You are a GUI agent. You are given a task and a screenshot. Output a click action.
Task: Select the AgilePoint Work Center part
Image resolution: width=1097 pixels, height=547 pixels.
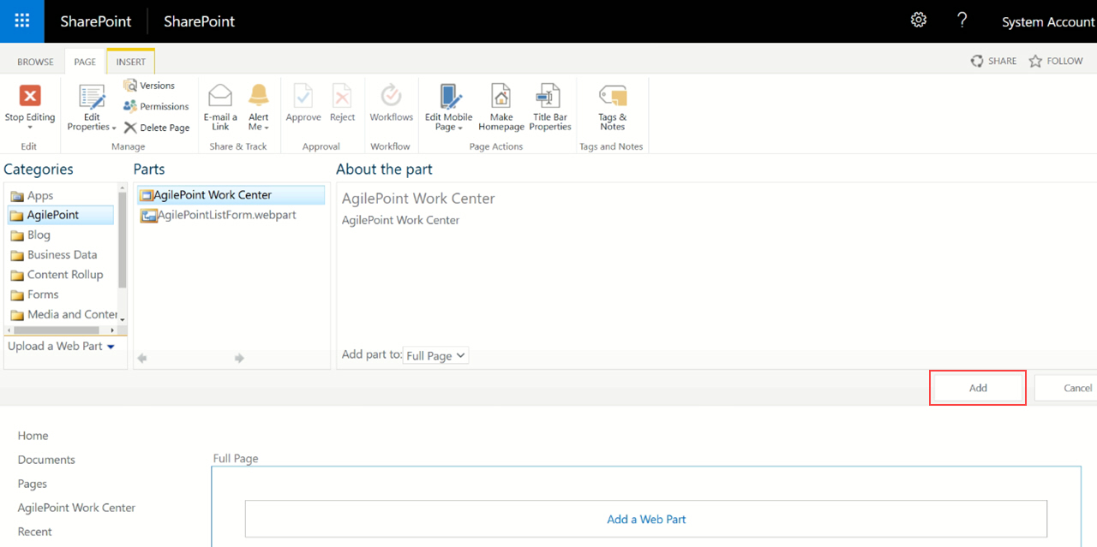231,194
